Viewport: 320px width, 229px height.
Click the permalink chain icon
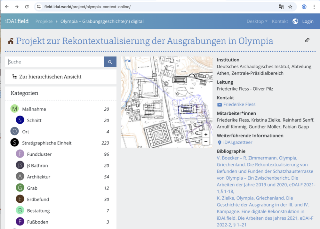point(307,40)
